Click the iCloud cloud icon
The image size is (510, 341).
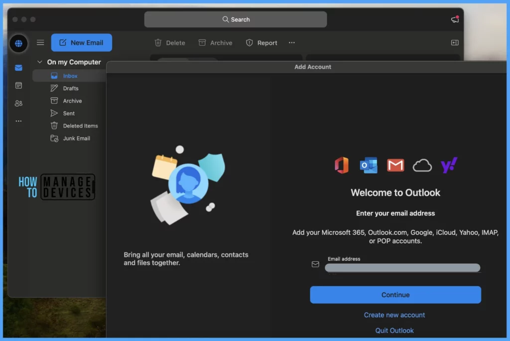[x=422, y=165]
